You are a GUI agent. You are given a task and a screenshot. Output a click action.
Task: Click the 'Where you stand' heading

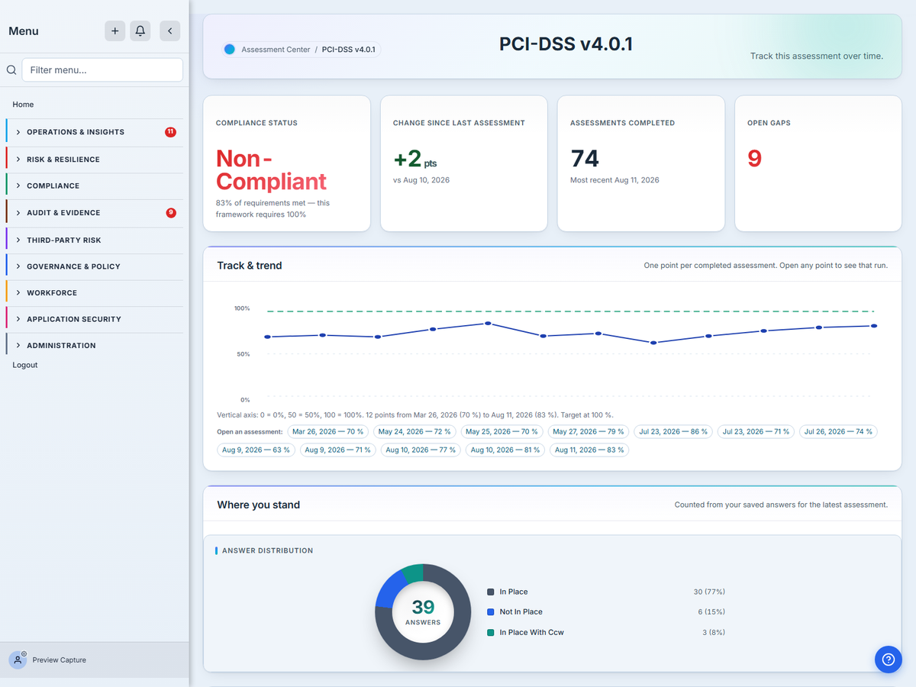259,505
